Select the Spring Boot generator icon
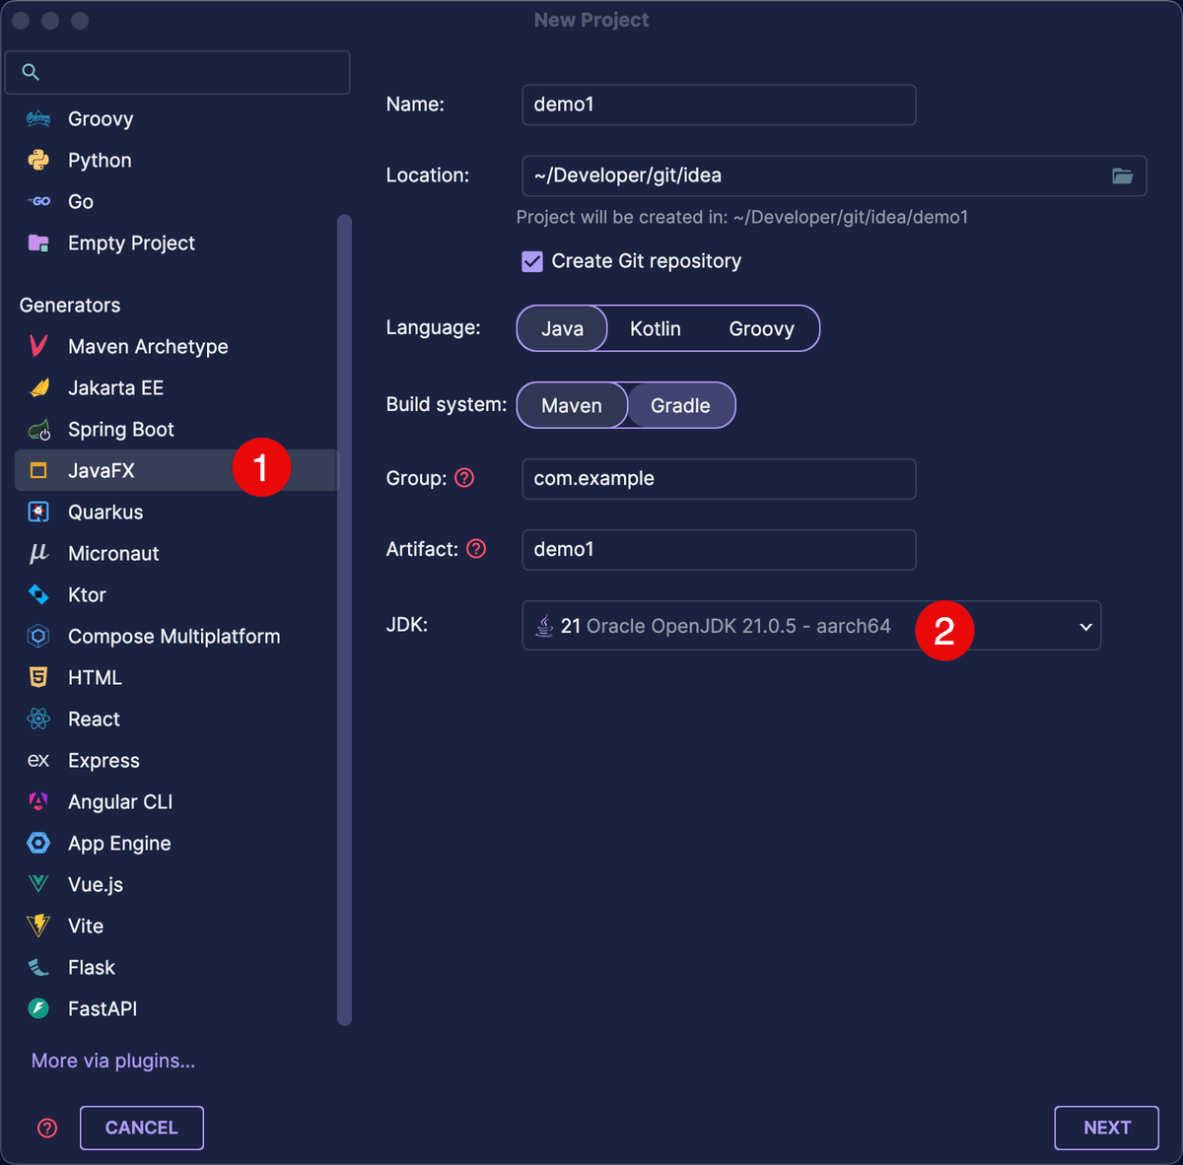 37,429
